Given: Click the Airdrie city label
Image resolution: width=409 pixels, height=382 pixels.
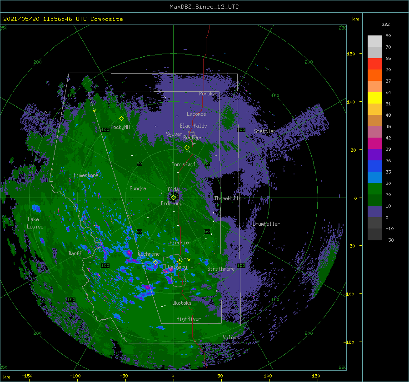Looking at the screenshot, I should point(179,243).
